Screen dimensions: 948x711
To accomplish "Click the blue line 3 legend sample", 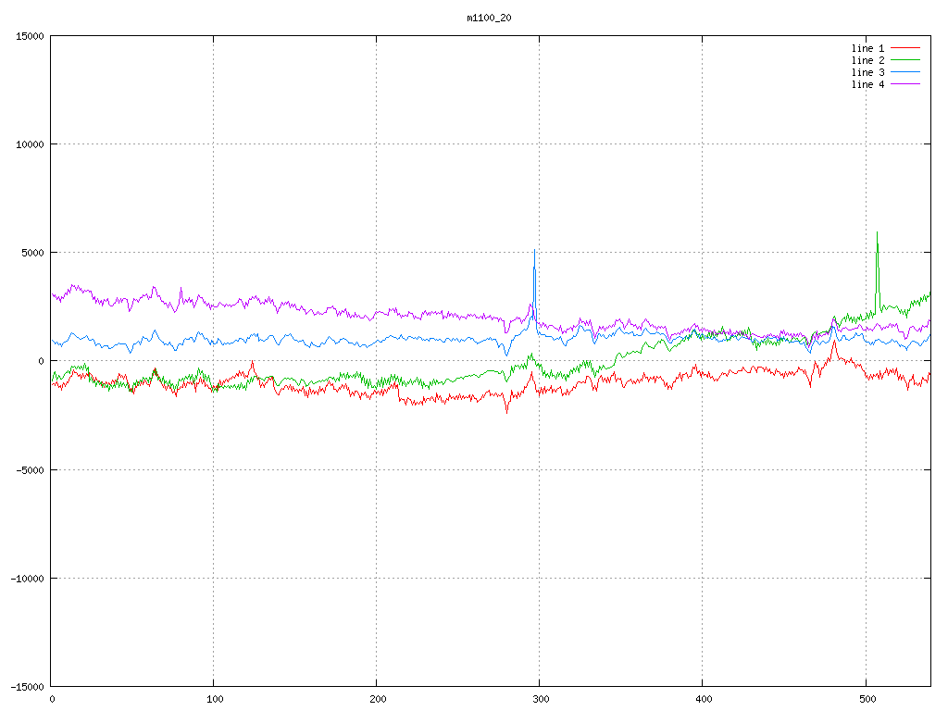I will 906,72.
